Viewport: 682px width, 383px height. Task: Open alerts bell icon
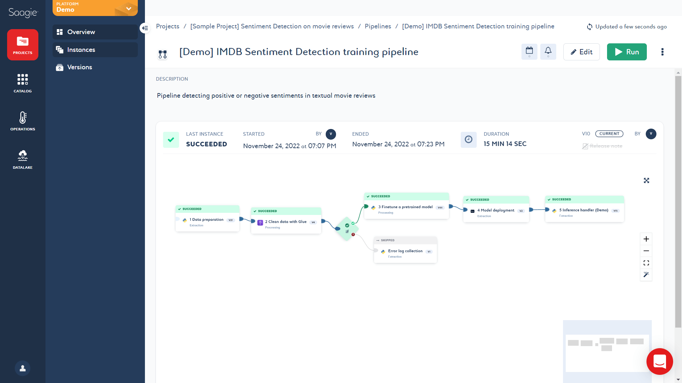click(x=548, y=52)
